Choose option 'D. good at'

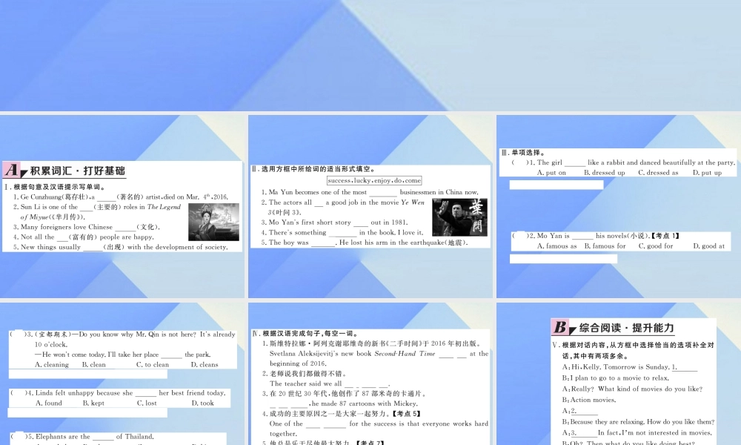pos(709,246)
